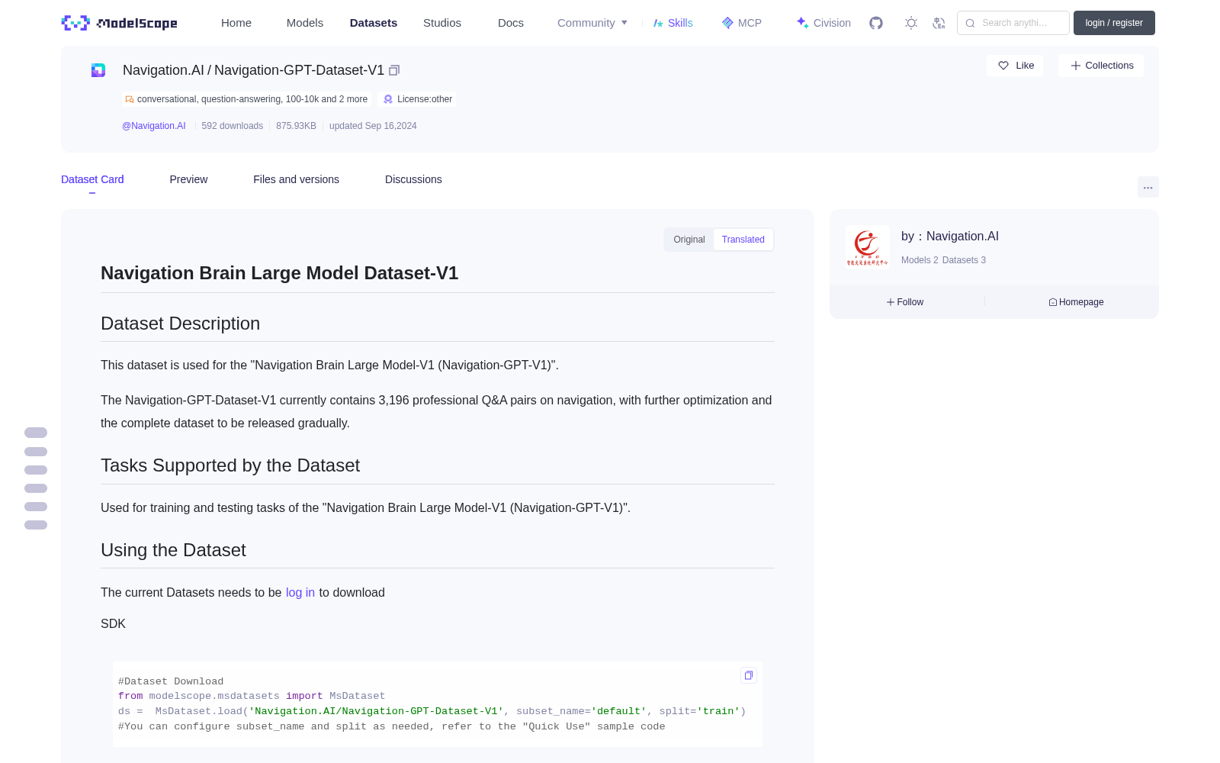Viewport: 1220px width, 763px height.
Task: Select the Dataset Card tab
Action: (92, 179)
